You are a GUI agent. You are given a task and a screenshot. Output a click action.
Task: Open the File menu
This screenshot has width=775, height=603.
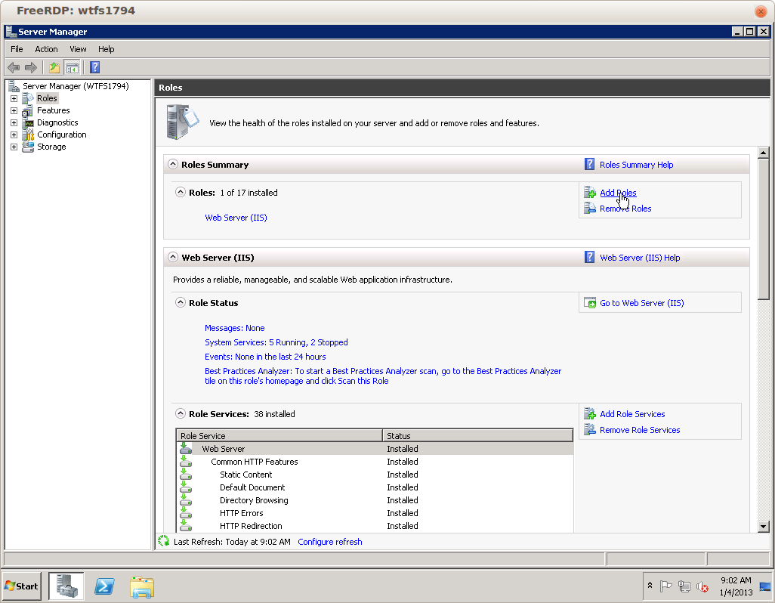point(17,49)
